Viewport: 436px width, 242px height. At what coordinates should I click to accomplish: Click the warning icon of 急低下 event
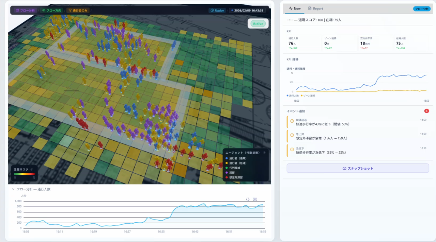[292, 150]
